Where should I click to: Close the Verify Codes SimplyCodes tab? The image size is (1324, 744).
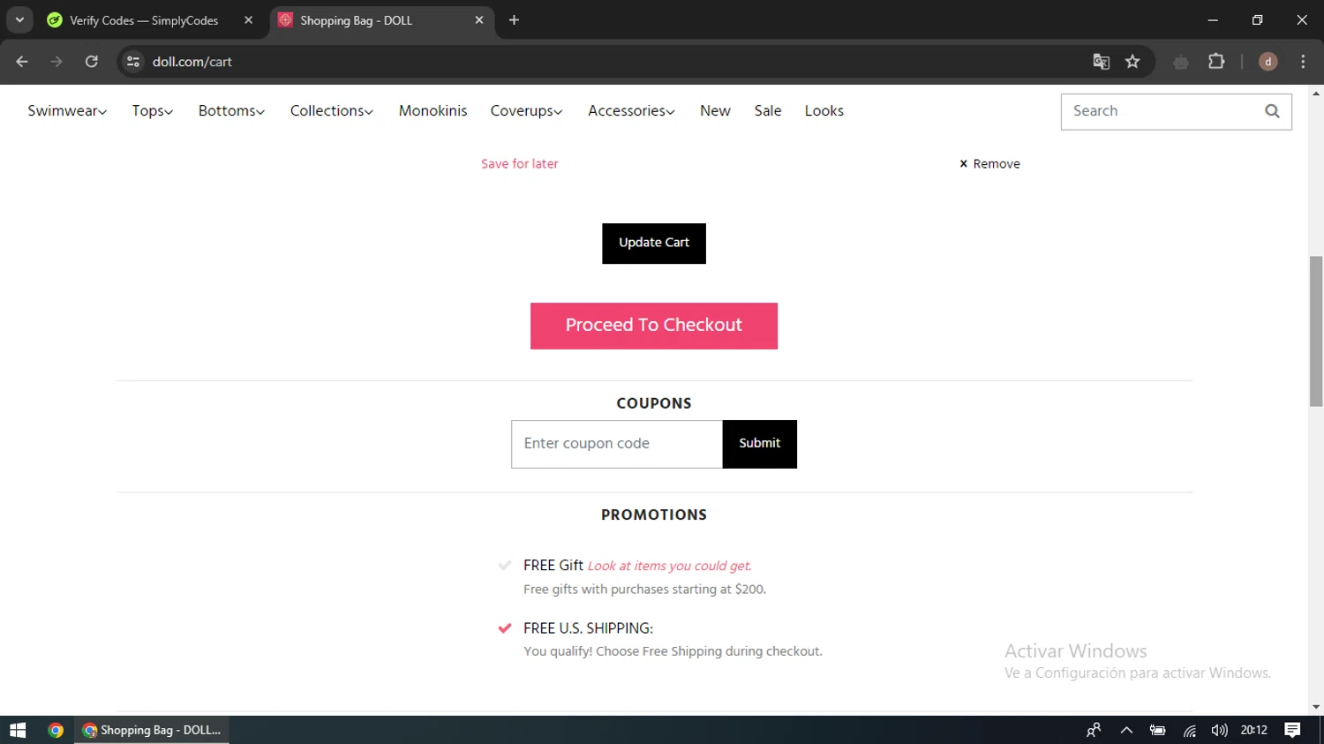[248, 19]
